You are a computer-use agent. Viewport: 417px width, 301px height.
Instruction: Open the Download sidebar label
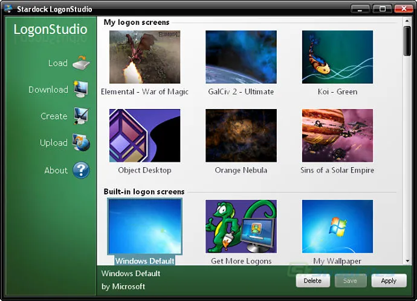[x=48, y=89]
